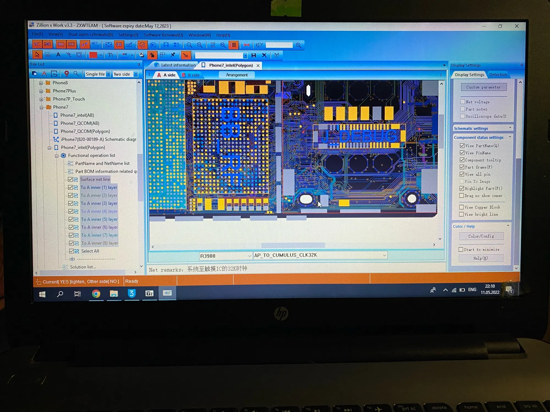550x412 pixels.
Task: Click the save floppy disk icon
Action: 254,55
